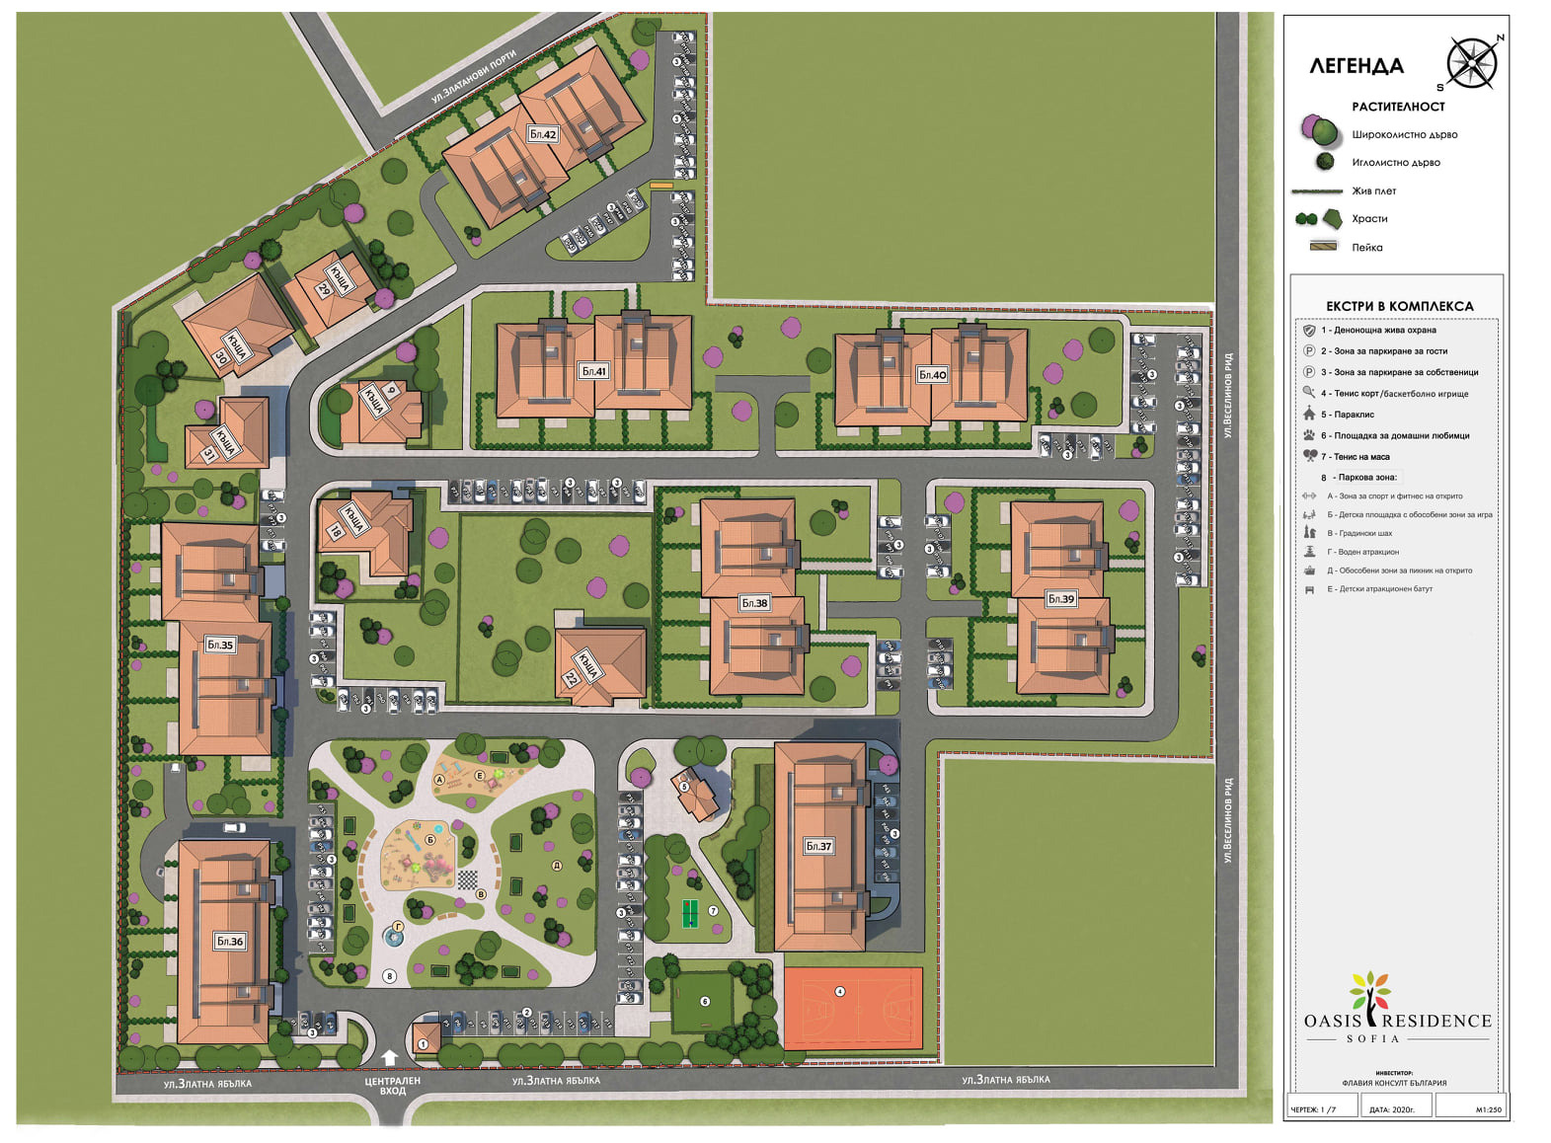Select the Бл.39 building label
Image resolution: width=1551 pixels, height=1143 pixels.
pyautogui.click(x=1060, y=599)
